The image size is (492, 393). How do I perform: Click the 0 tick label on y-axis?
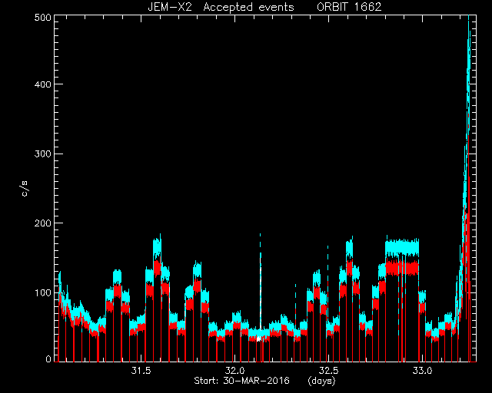(48, 358)
